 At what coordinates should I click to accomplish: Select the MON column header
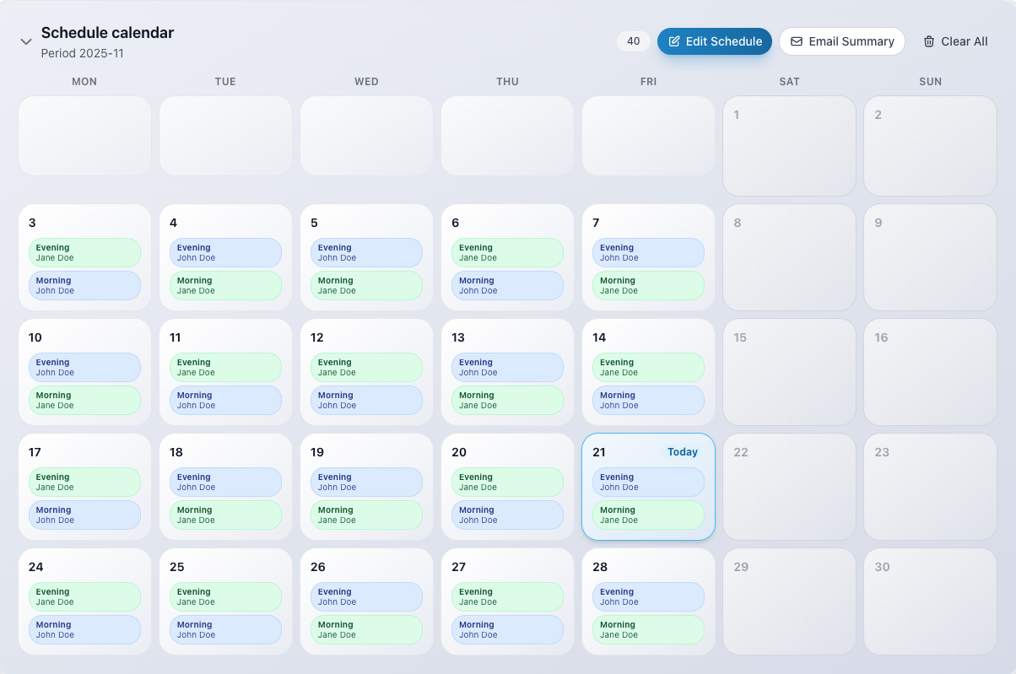(x=84, y=82)
